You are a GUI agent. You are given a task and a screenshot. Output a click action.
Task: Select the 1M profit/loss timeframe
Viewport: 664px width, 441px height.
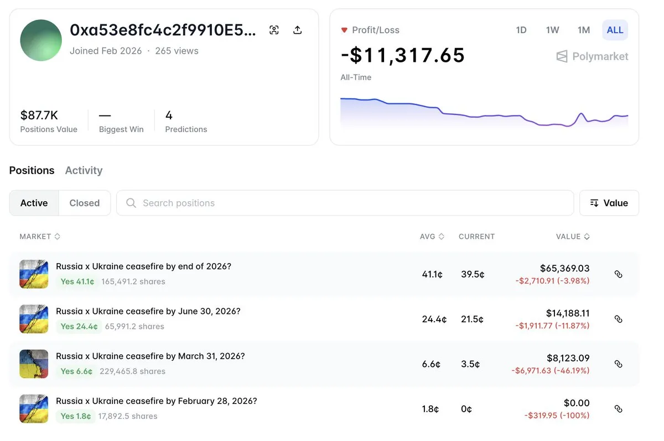[x=583, y=30]
